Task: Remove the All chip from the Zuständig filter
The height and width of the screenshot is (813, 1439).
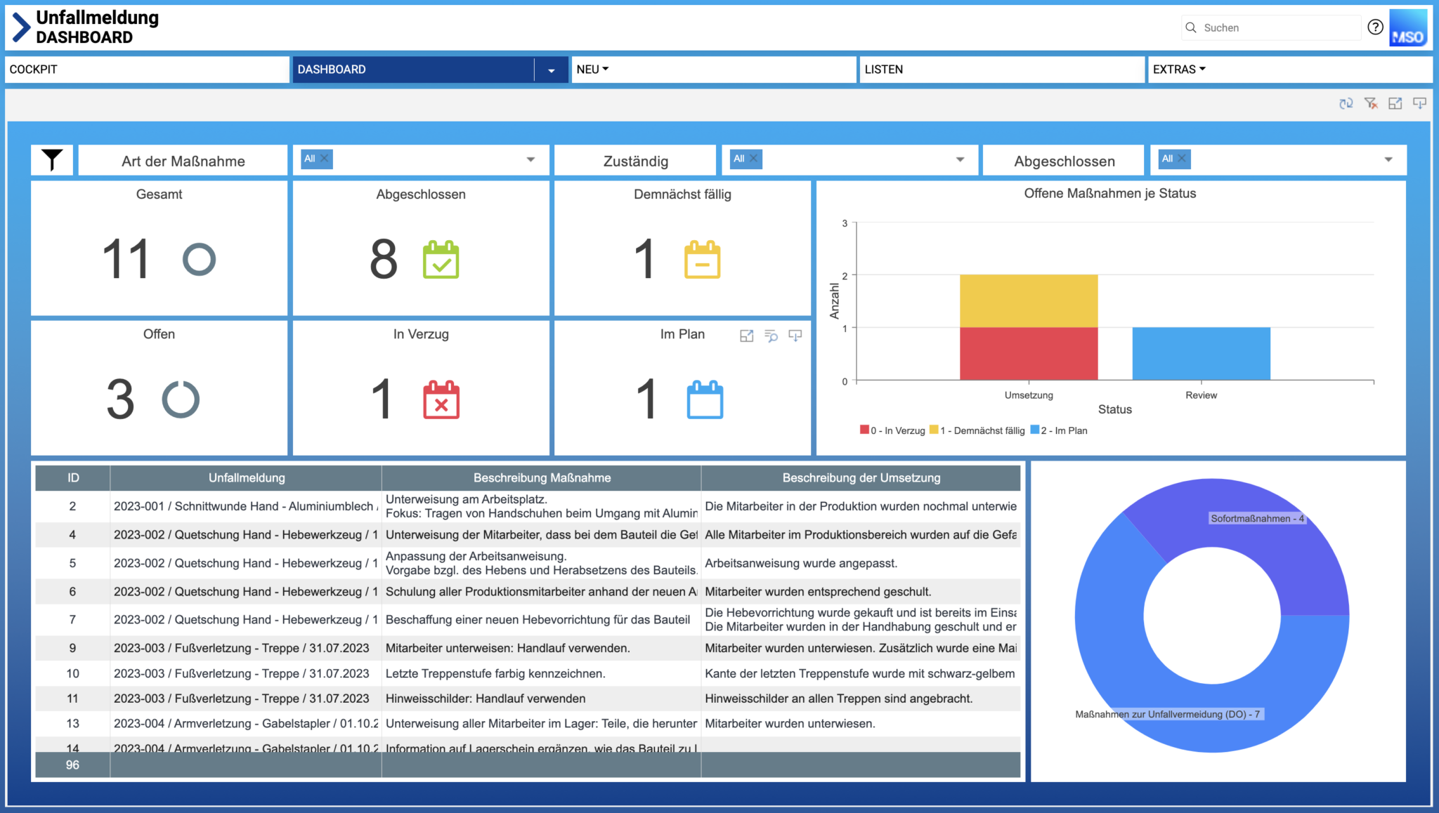Action: pos(754,159)
